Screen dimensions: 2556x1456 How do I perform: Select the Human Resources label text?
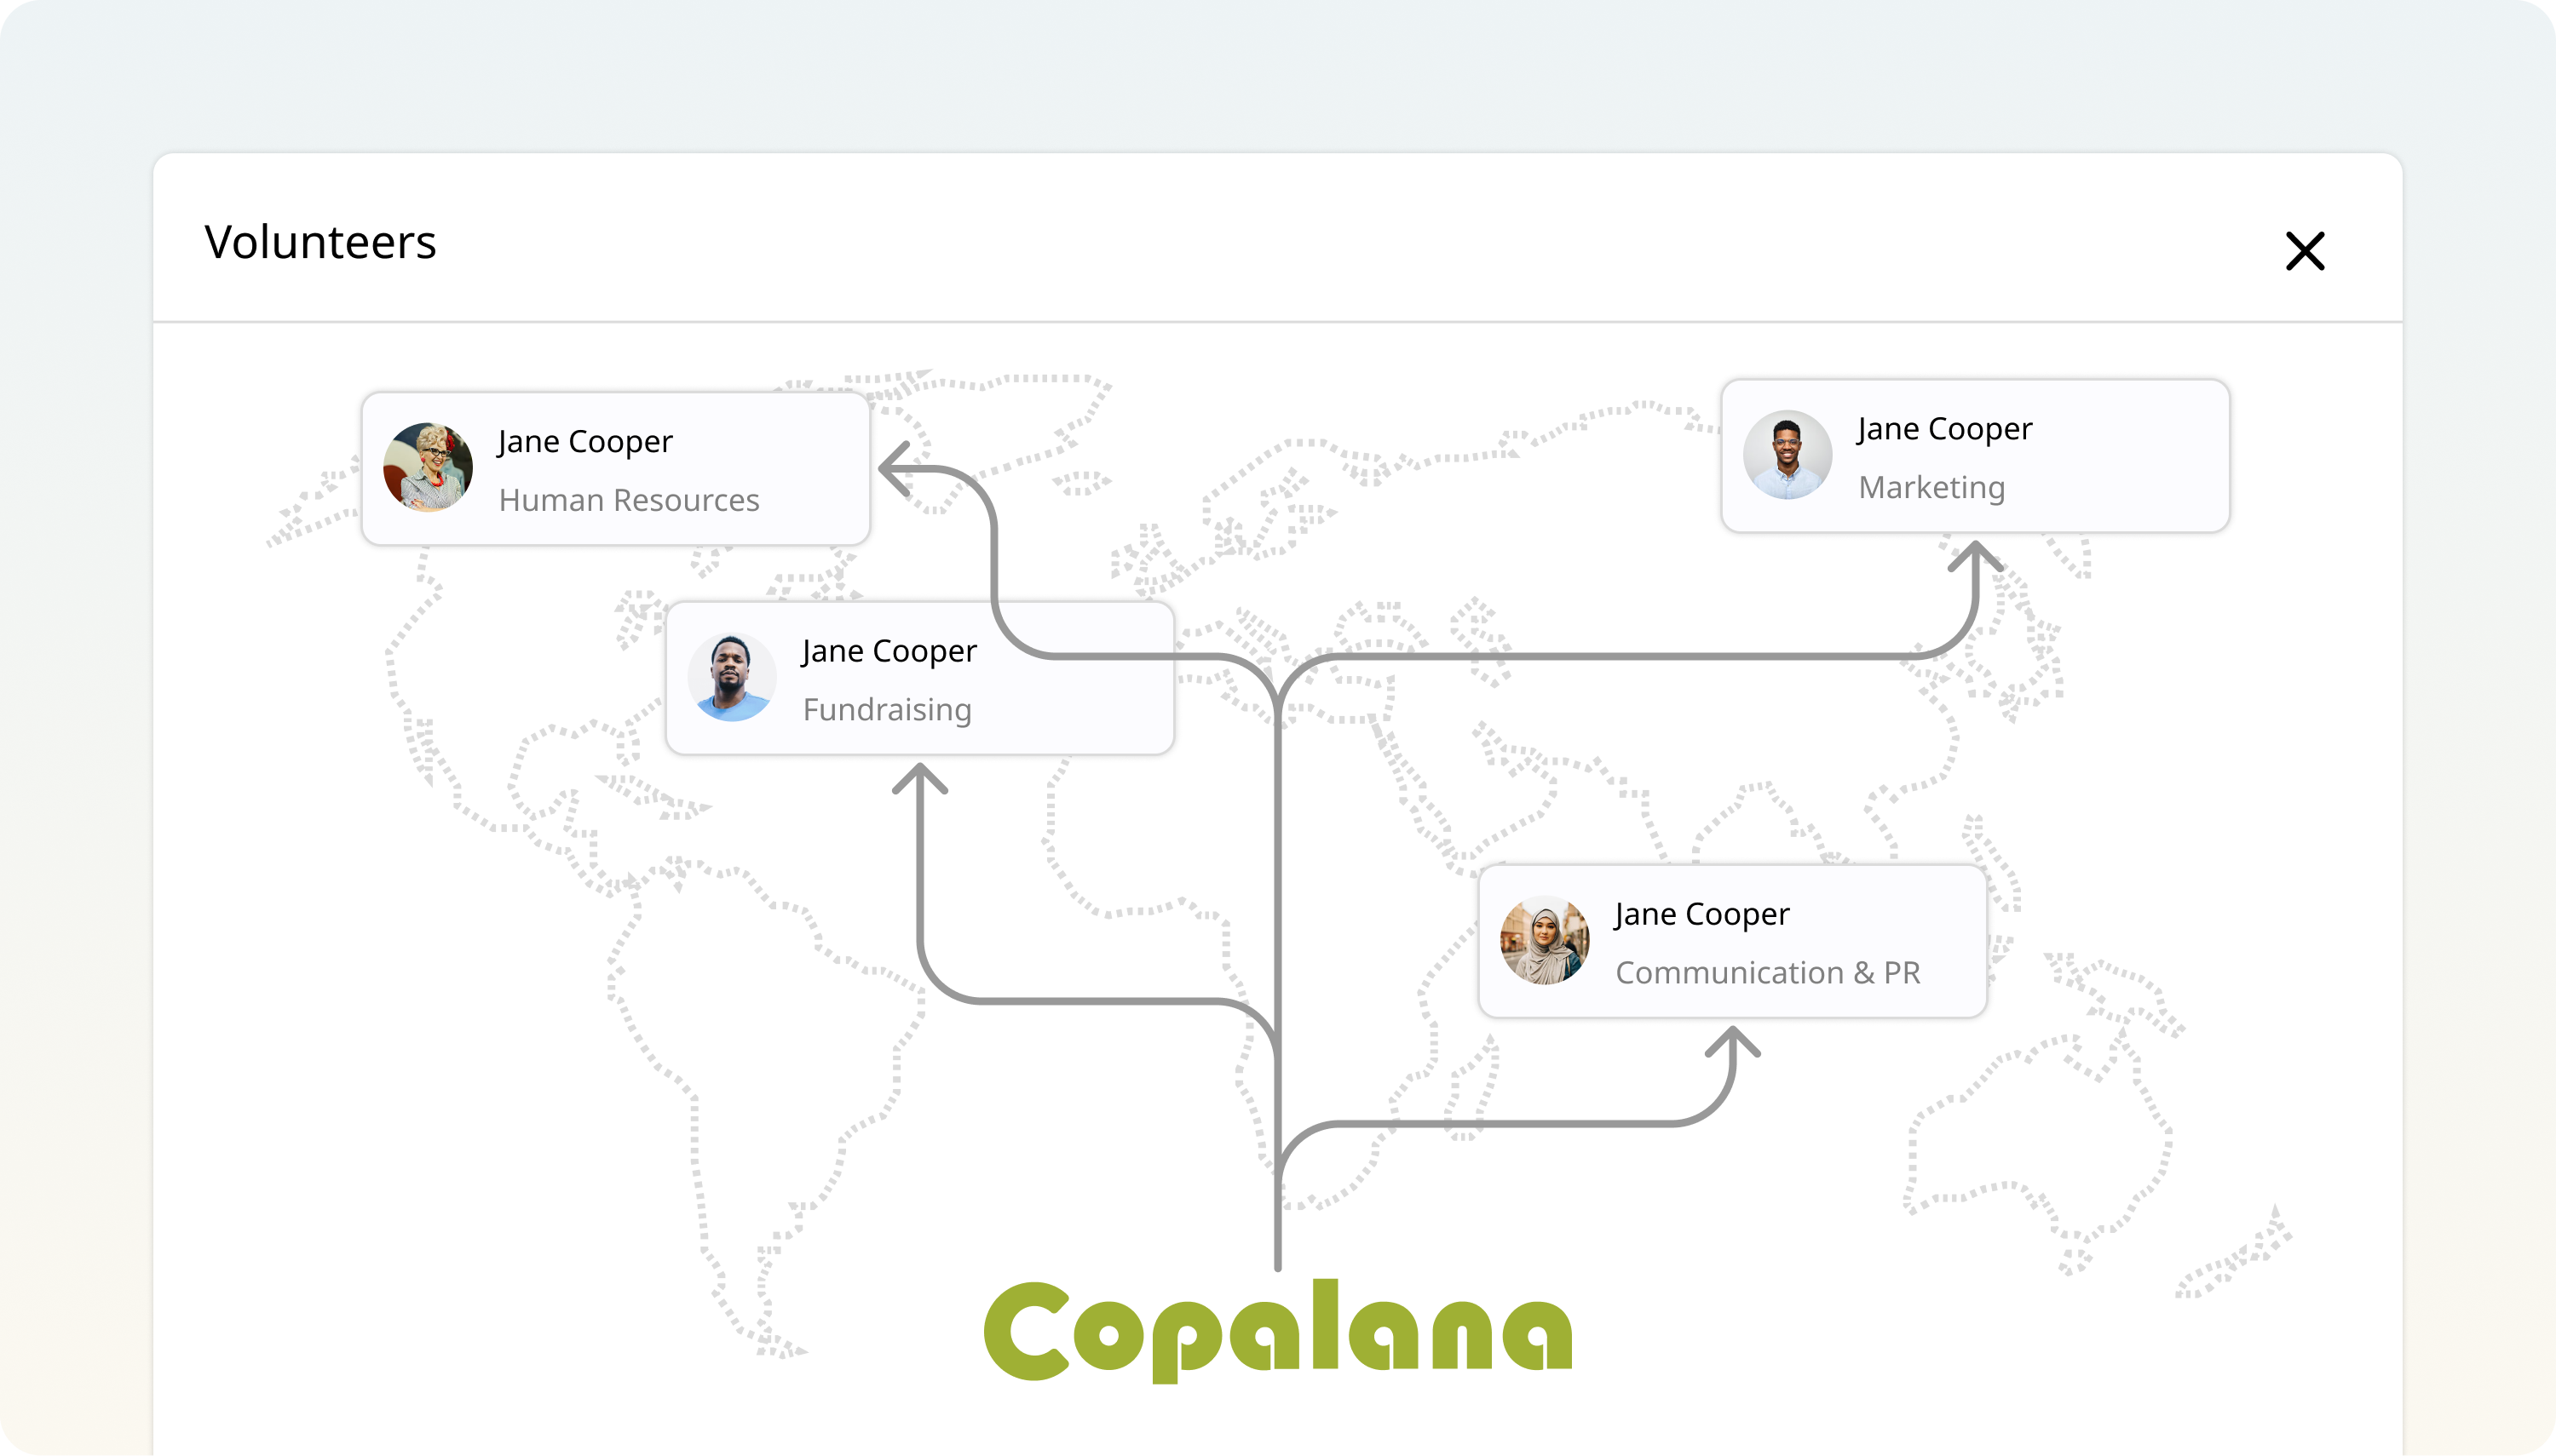click(x=628, y=500)
